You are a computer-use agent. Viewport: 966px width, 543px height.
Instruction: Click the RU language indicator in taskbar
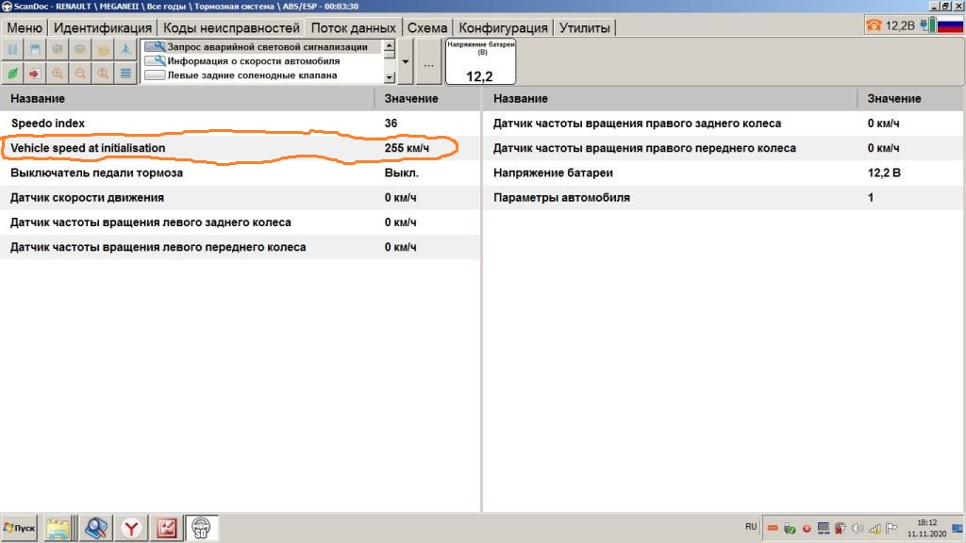coord(750,527)
